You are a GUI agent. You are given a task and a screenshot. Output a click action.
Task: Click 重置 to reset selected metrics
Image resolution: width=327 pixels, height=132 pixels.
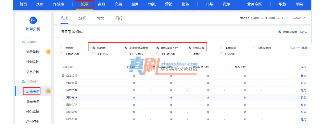click(305, 48)
